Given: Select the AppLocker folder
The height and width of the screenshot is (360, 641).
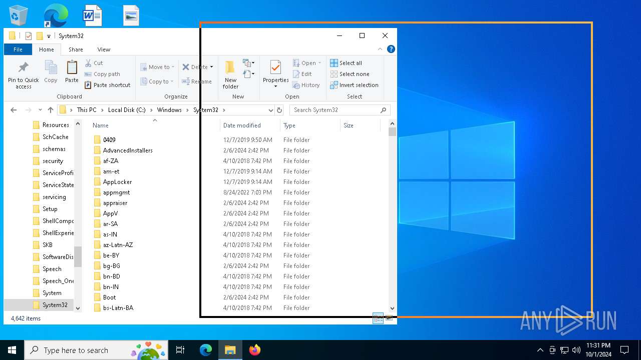Looking at the screenshot, I should (117, 182).
